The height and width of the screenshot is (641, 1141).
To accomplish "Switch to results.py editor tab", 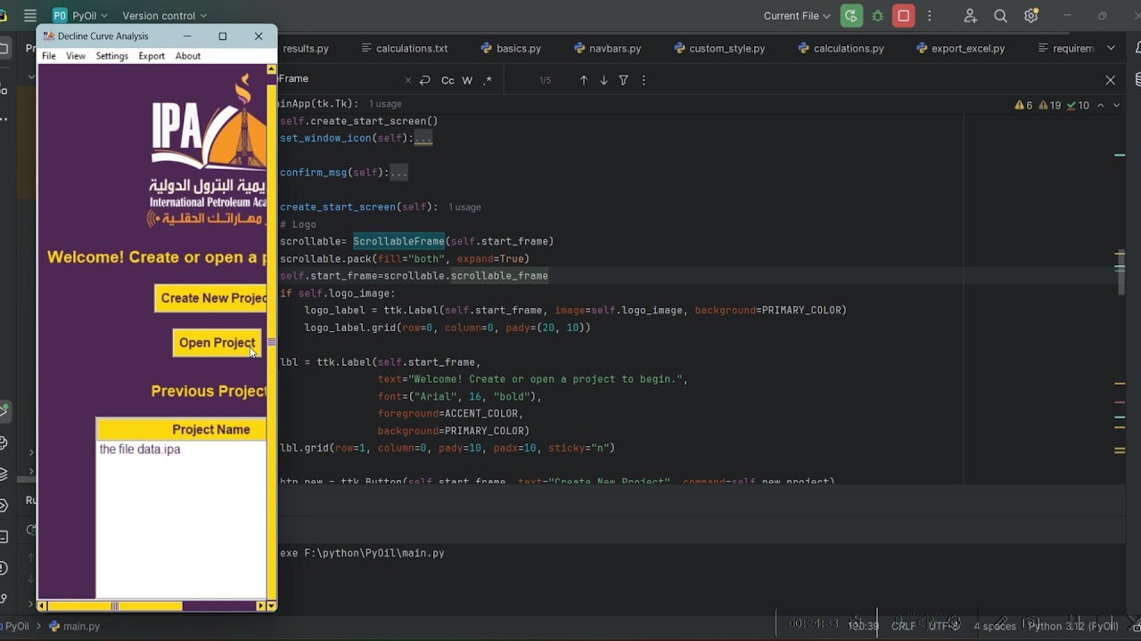I will [305, 48].
